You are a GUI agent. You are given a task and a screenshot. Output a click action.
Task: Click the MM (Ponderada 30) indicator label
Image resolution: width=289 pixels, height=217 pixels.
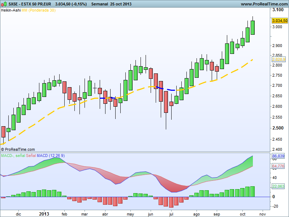(x=39, y=10)
